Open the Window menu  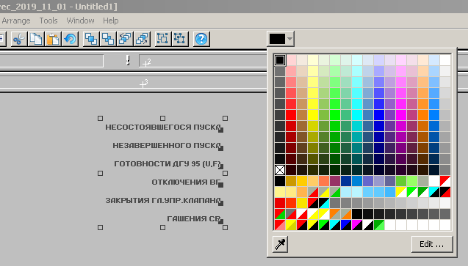pos(80,21)
